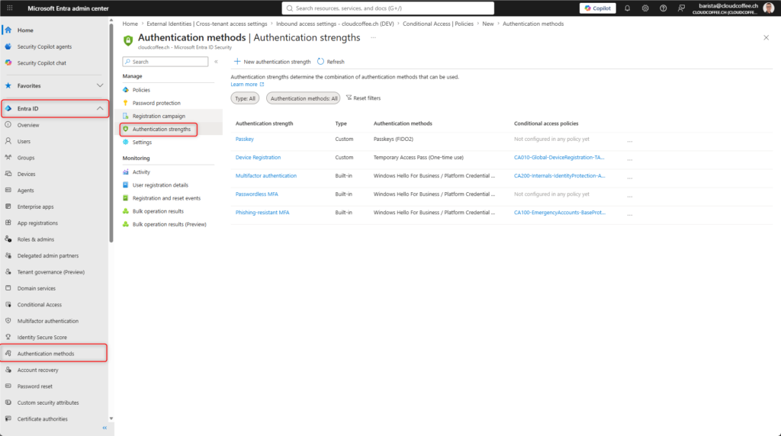Click the Domain services icon

(x=8, y=288)
